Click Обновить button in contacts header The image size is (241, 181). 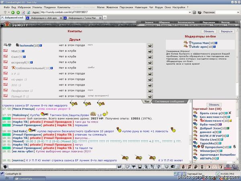click(209, 31)
